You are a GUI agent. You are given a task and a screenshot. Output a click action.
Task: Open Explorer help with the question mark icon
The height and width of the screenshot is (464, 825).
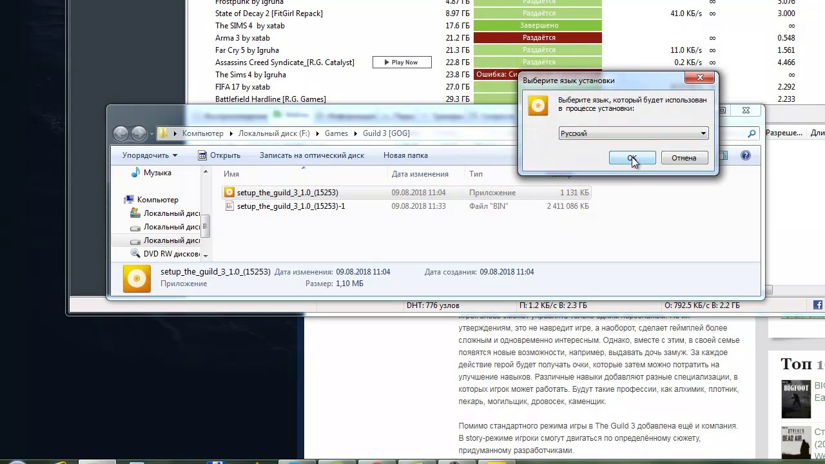746,155
